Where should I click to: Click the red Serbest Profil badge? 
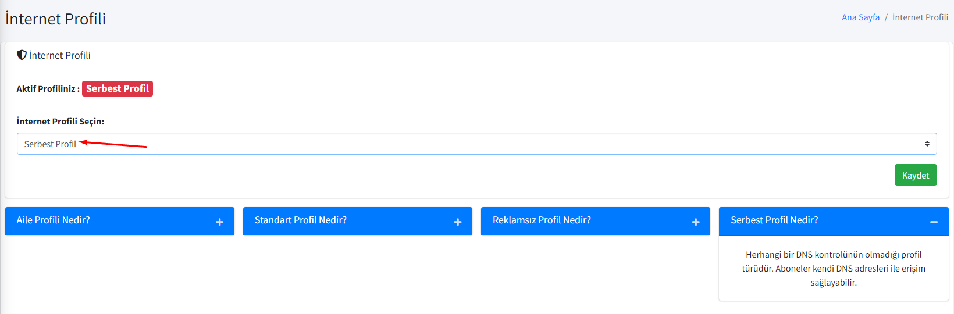pos(118,88)
